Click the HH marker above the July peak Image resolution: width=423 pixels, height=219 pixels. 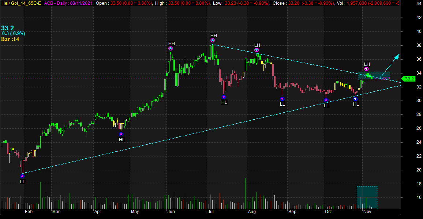213,40
